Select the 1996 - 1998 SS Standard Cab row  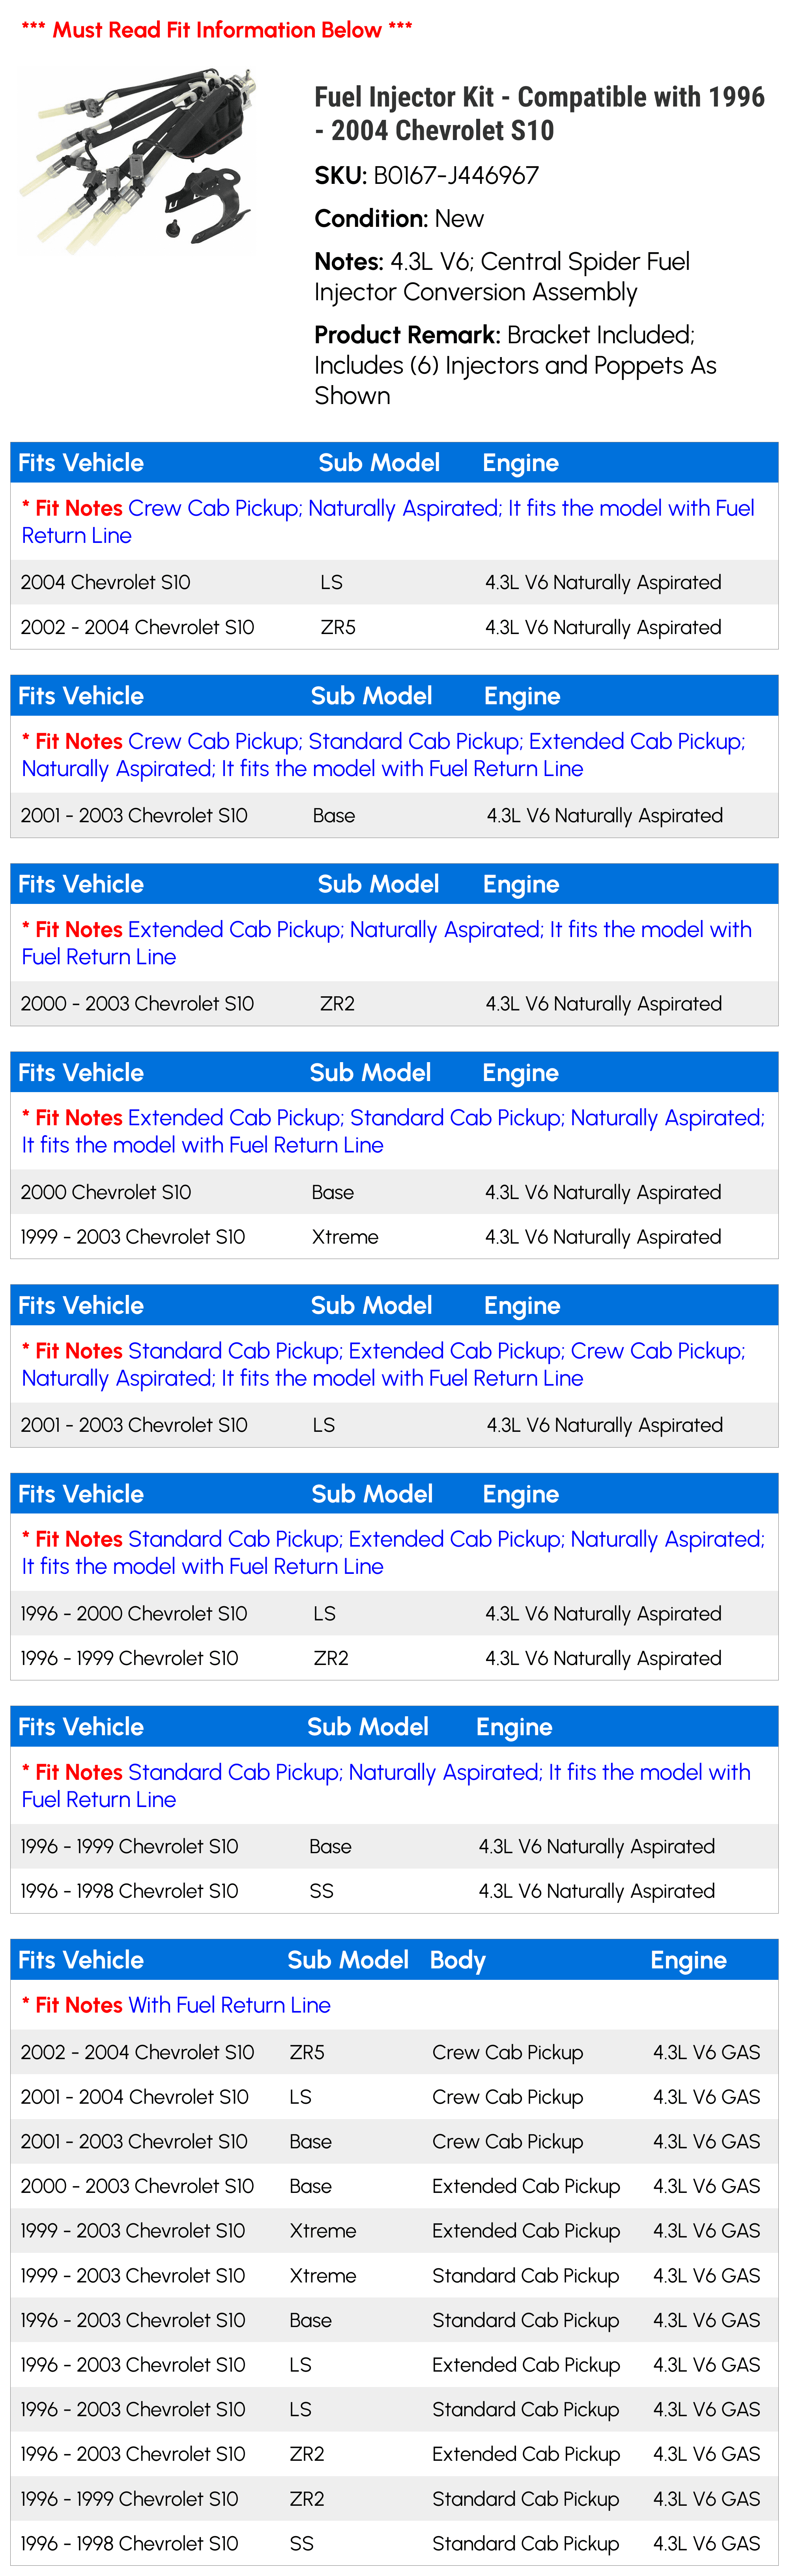(394, 2543)
